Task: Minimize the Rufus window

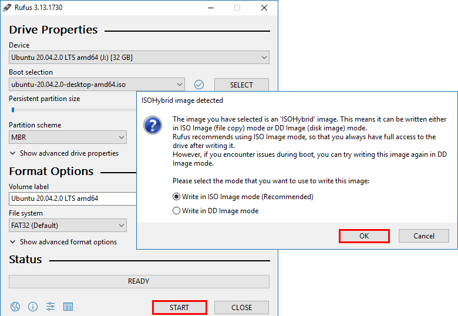Action: pos(211,8)
